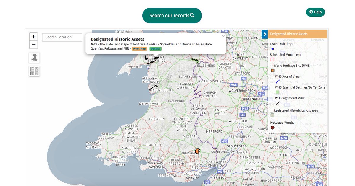Image resolution: width=355 pixels, height=186 pixels.
Task: Click the 'WHS Arcs of View' legend label
Action: [x=287, y=77]
